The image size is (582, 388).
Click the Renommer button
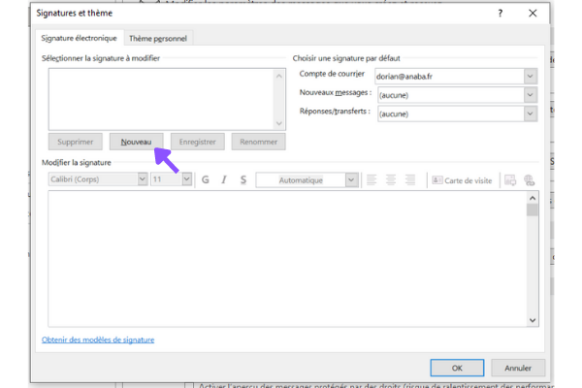pyautogui.click(x=258, y=142)
